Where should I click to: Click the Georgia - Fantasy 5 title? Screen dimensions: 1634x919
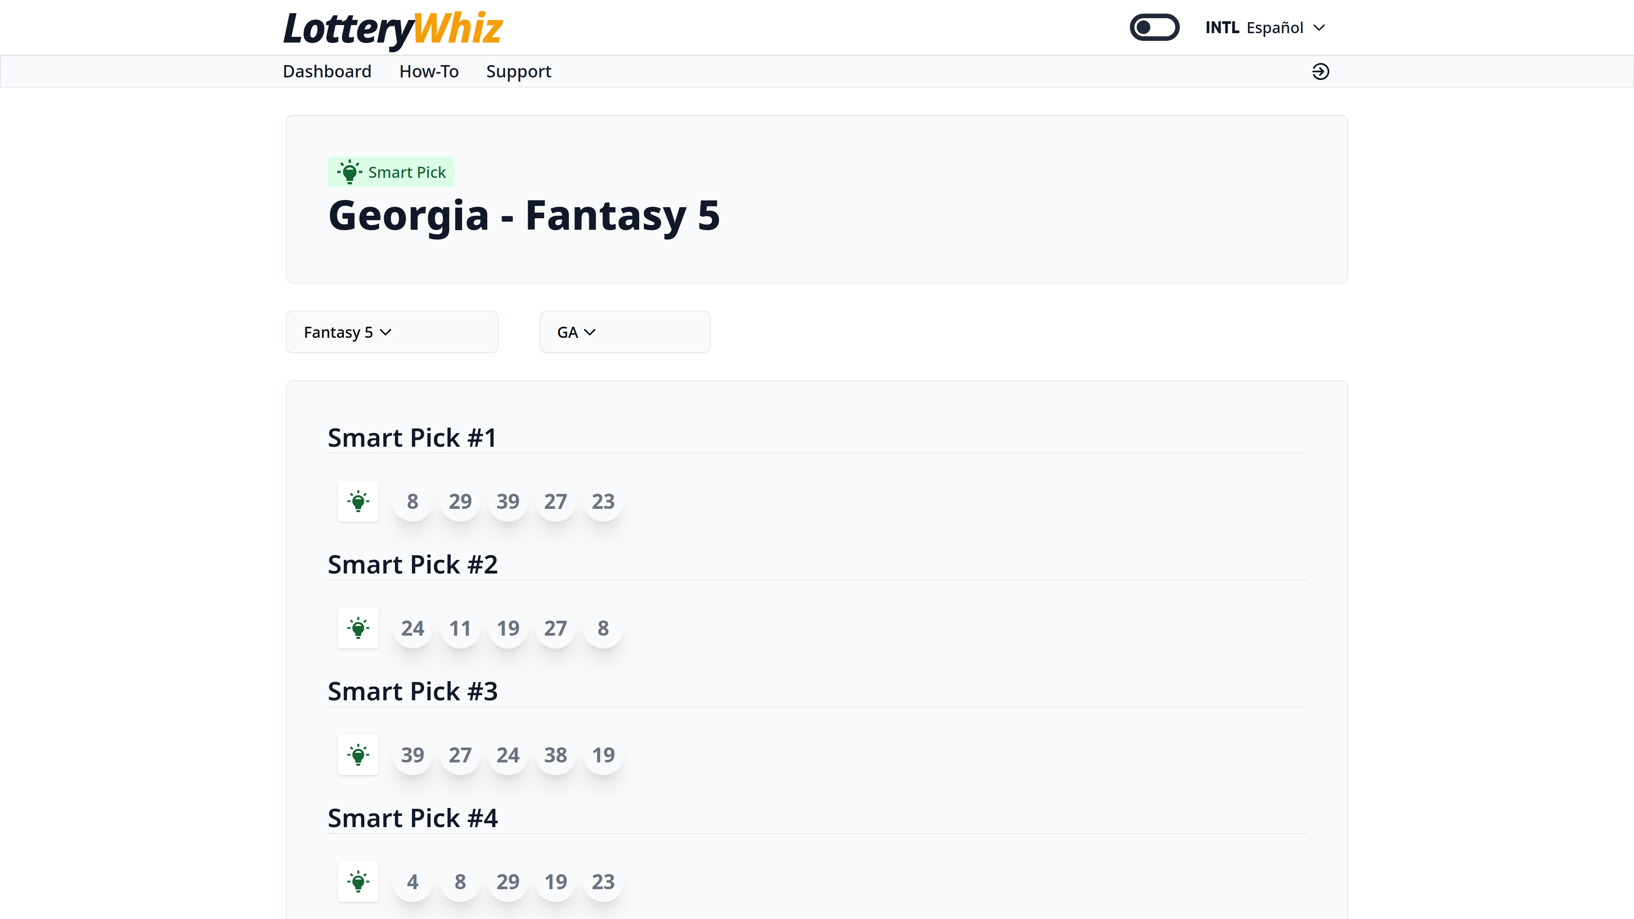click(x=524, y=216)
